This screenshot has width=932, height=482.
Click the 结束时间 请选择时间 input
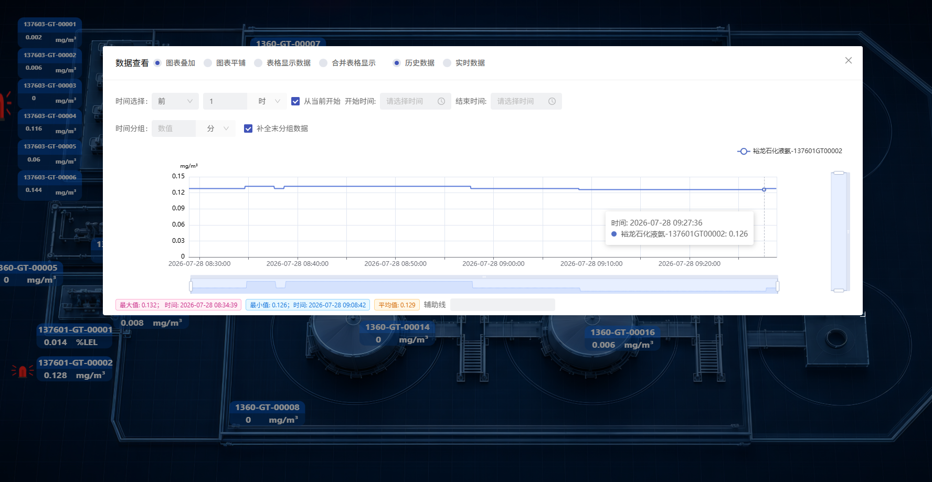coord(526,101)
